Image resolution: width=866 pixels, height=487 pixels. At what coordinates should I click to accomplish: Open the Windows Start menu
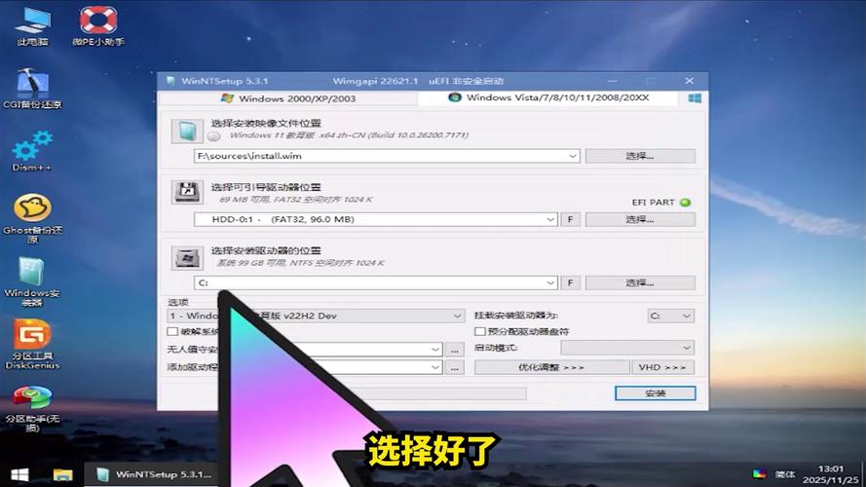[19, 474]
